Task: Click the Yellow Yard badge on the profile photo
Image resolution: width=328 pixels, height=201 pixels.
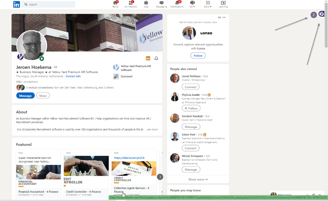Action: [20, 57]
